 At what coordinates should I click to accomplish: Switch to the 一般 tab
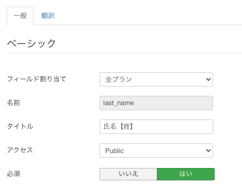coord(20,16)
